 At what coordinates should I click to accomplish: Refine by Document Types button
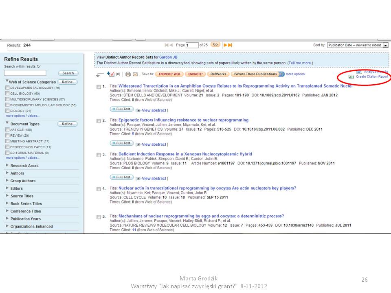(67, 124)
